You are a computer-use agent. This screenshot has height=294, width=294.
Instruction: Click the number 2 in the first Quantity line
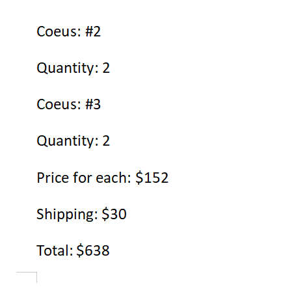[x=106, y=68]
